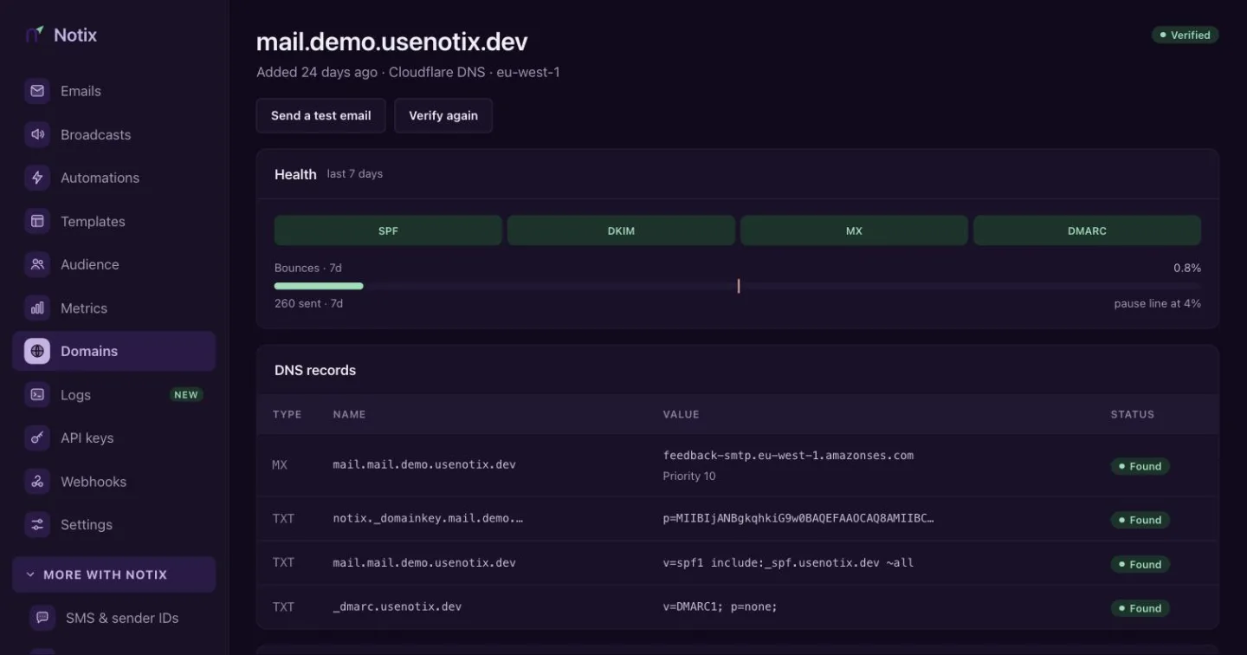Viewport: 1247px width, 655px height.
Task: Select the notix._domainkey record name
Action: [x=428, y=519]
